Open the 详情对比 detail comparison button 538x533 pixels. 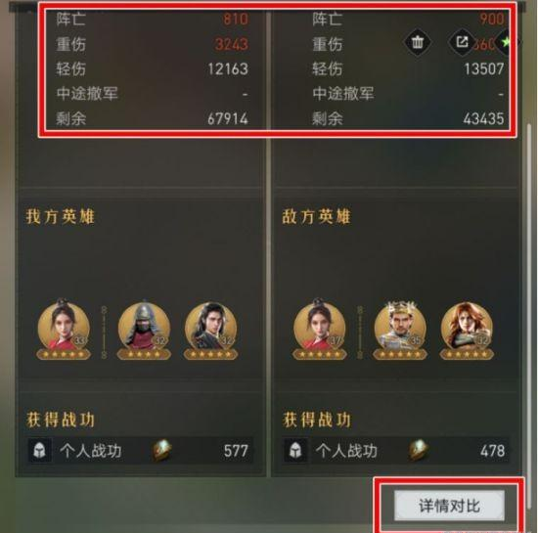tap(449, 506)
